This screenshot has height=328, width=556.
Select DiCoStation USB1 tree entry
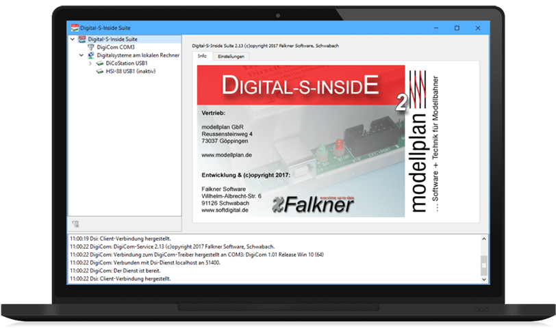tap(127, 64)
